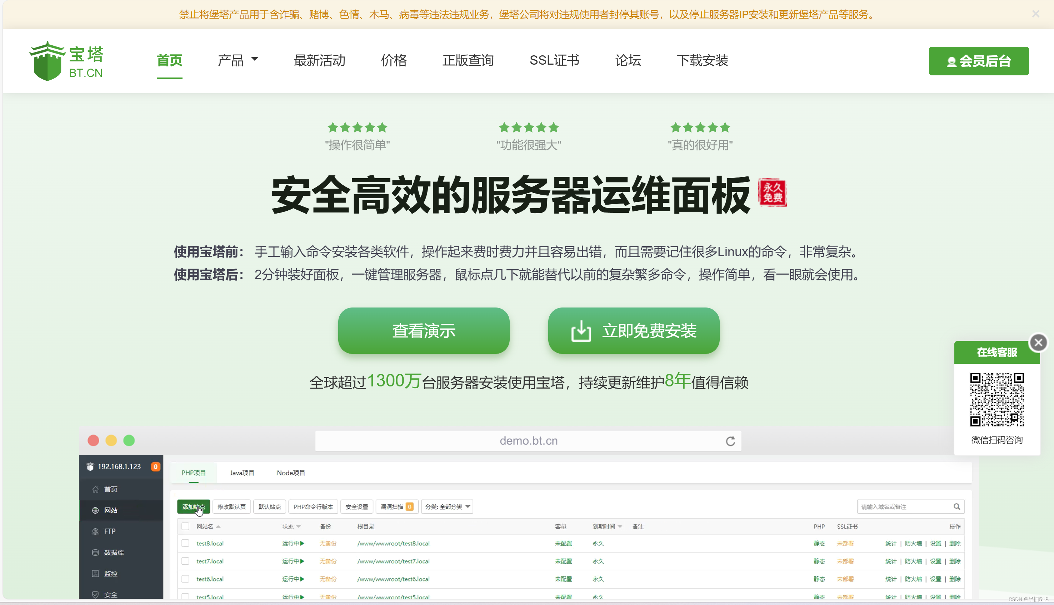Open the WeChat QR code image
The image size is (1054, 605).
996,399
